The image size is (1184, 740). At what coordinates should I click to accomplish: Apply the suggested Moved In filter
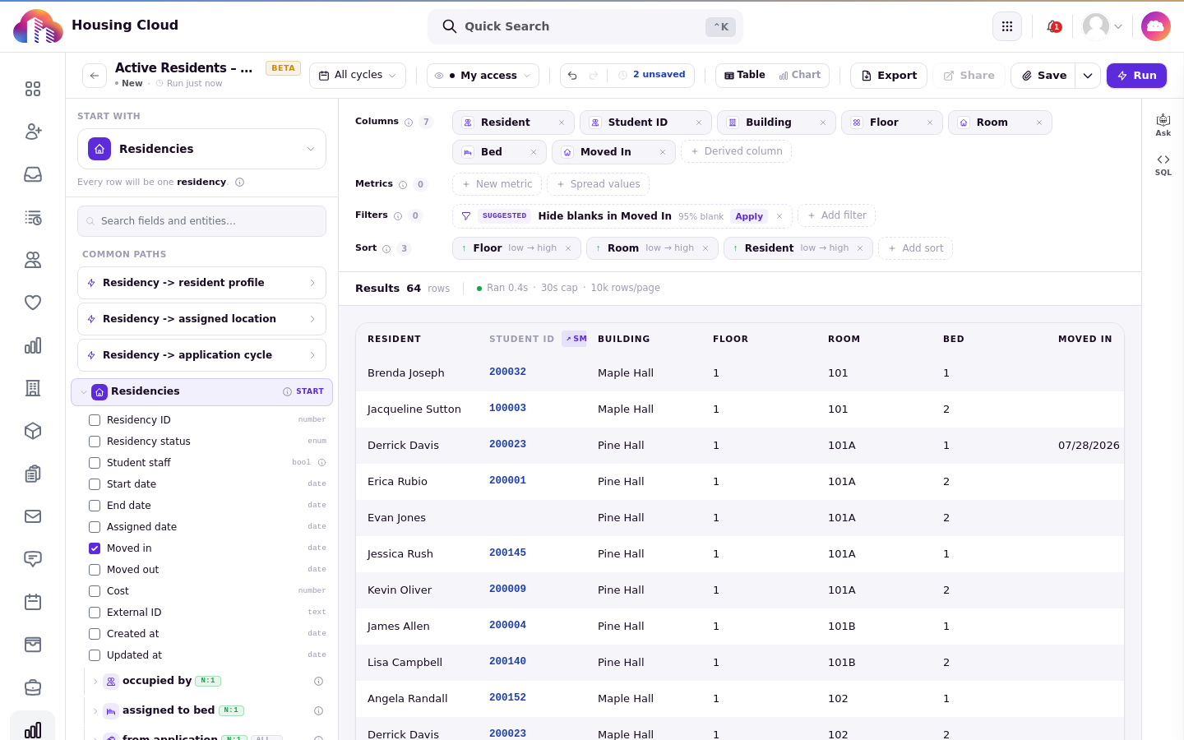749,217
